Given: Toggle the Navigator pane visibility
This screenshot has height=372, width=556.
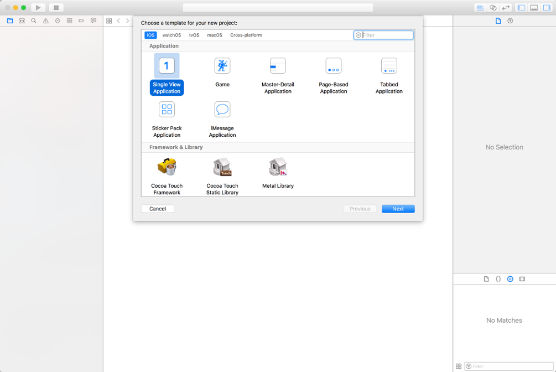Looking at the screenshot, I should 521,7.
